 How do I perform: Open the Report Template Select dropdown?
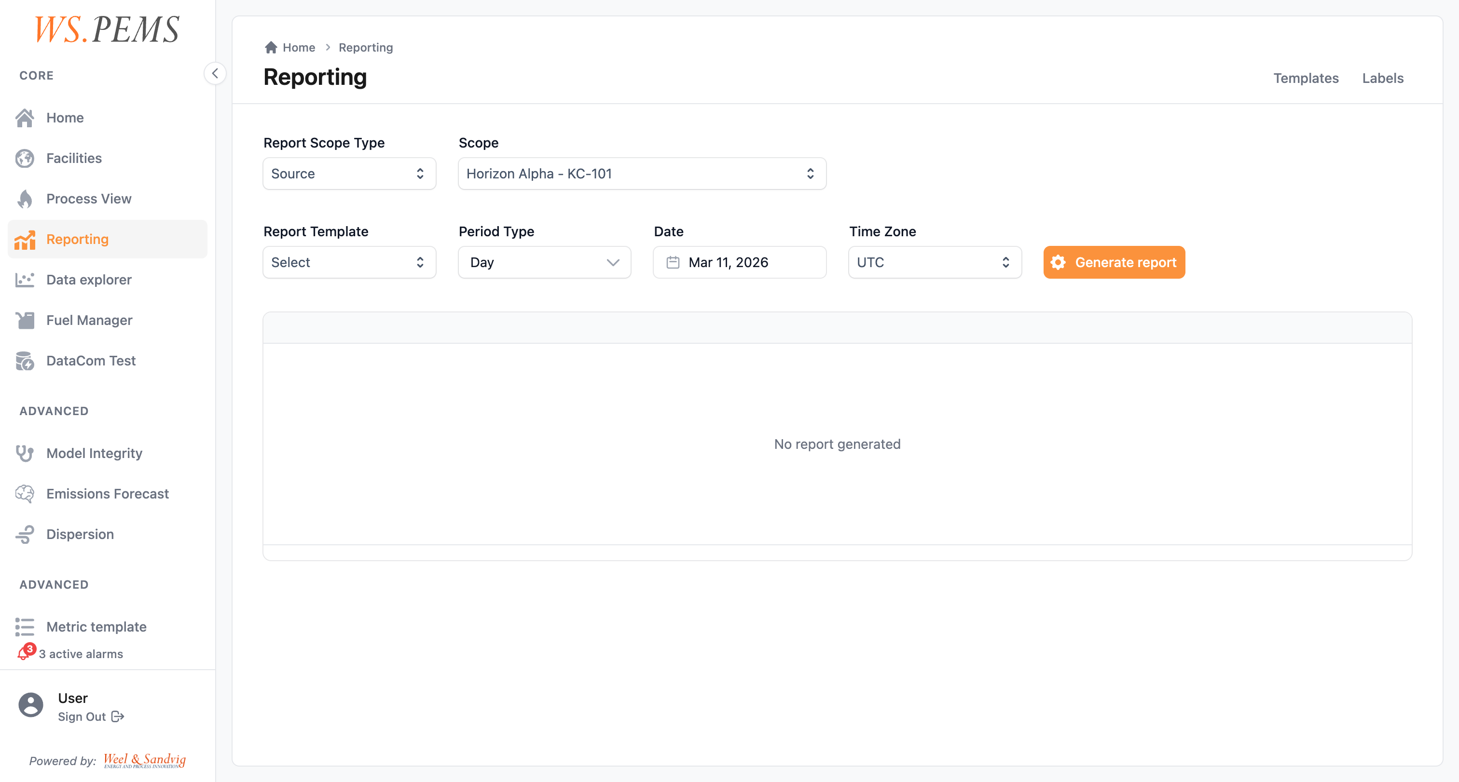point(349,263)
